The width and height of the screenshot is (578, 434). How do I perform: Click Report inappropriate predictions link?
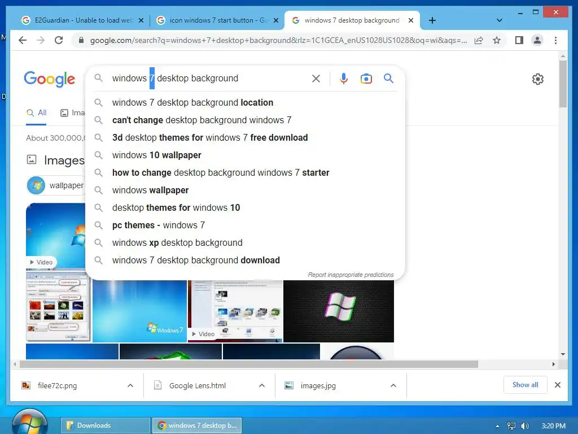[351, 275]
